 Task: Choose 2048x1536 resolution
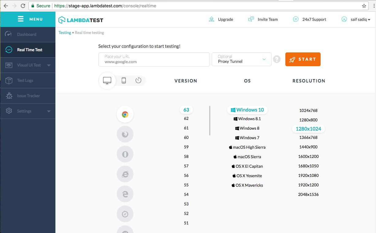click(x=308, y=195)
